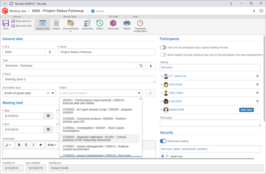This screenshot has height=174, width=266.
Task: Clear the Association type selection
Action: (x=48, y=93)
